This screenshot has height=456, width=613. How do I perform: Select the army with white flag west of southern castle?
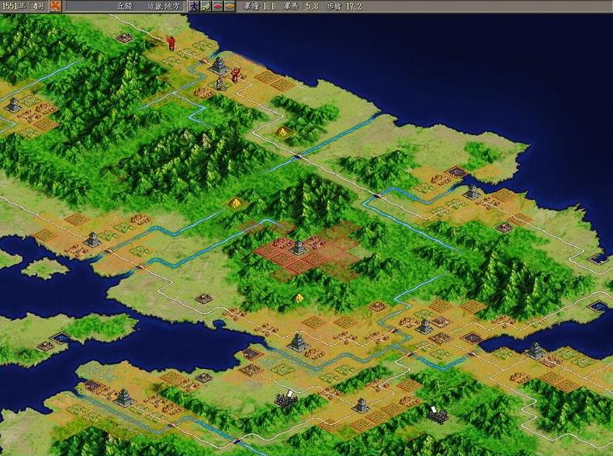[x=286, y=399]
